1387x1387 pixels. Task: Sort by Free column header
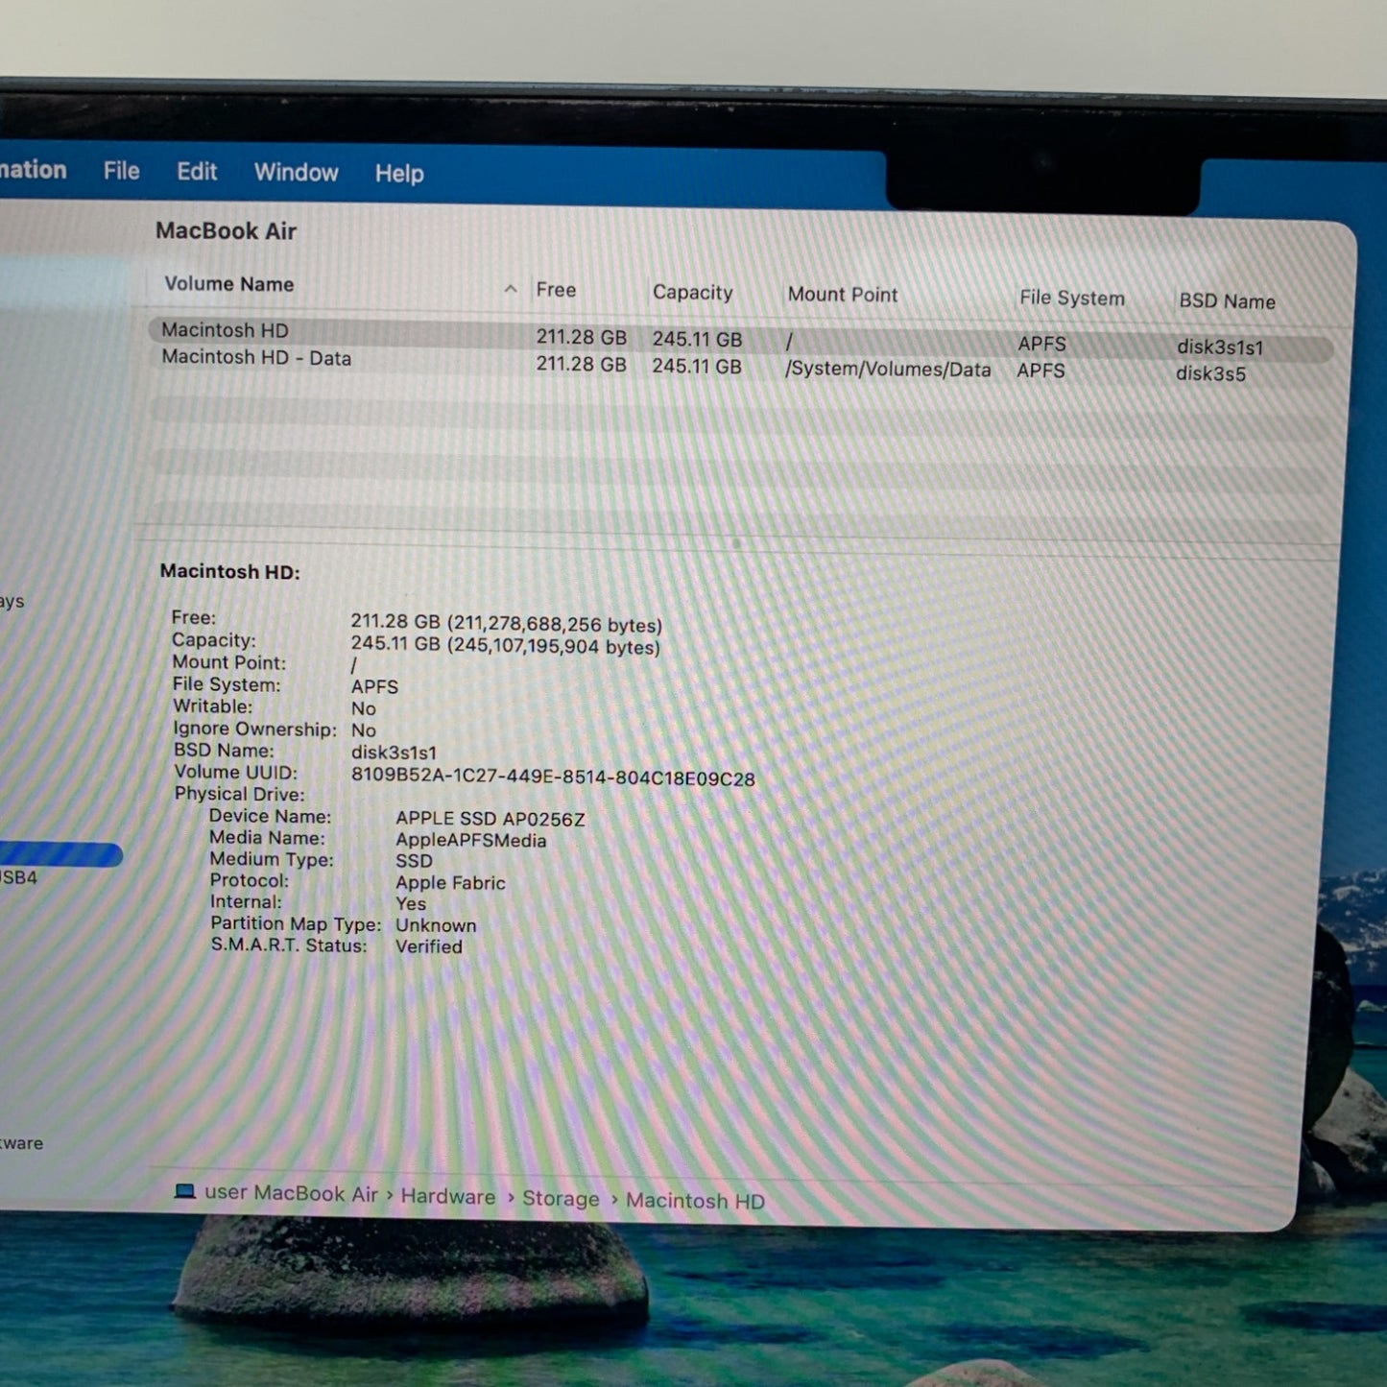[x=556, y=290]
